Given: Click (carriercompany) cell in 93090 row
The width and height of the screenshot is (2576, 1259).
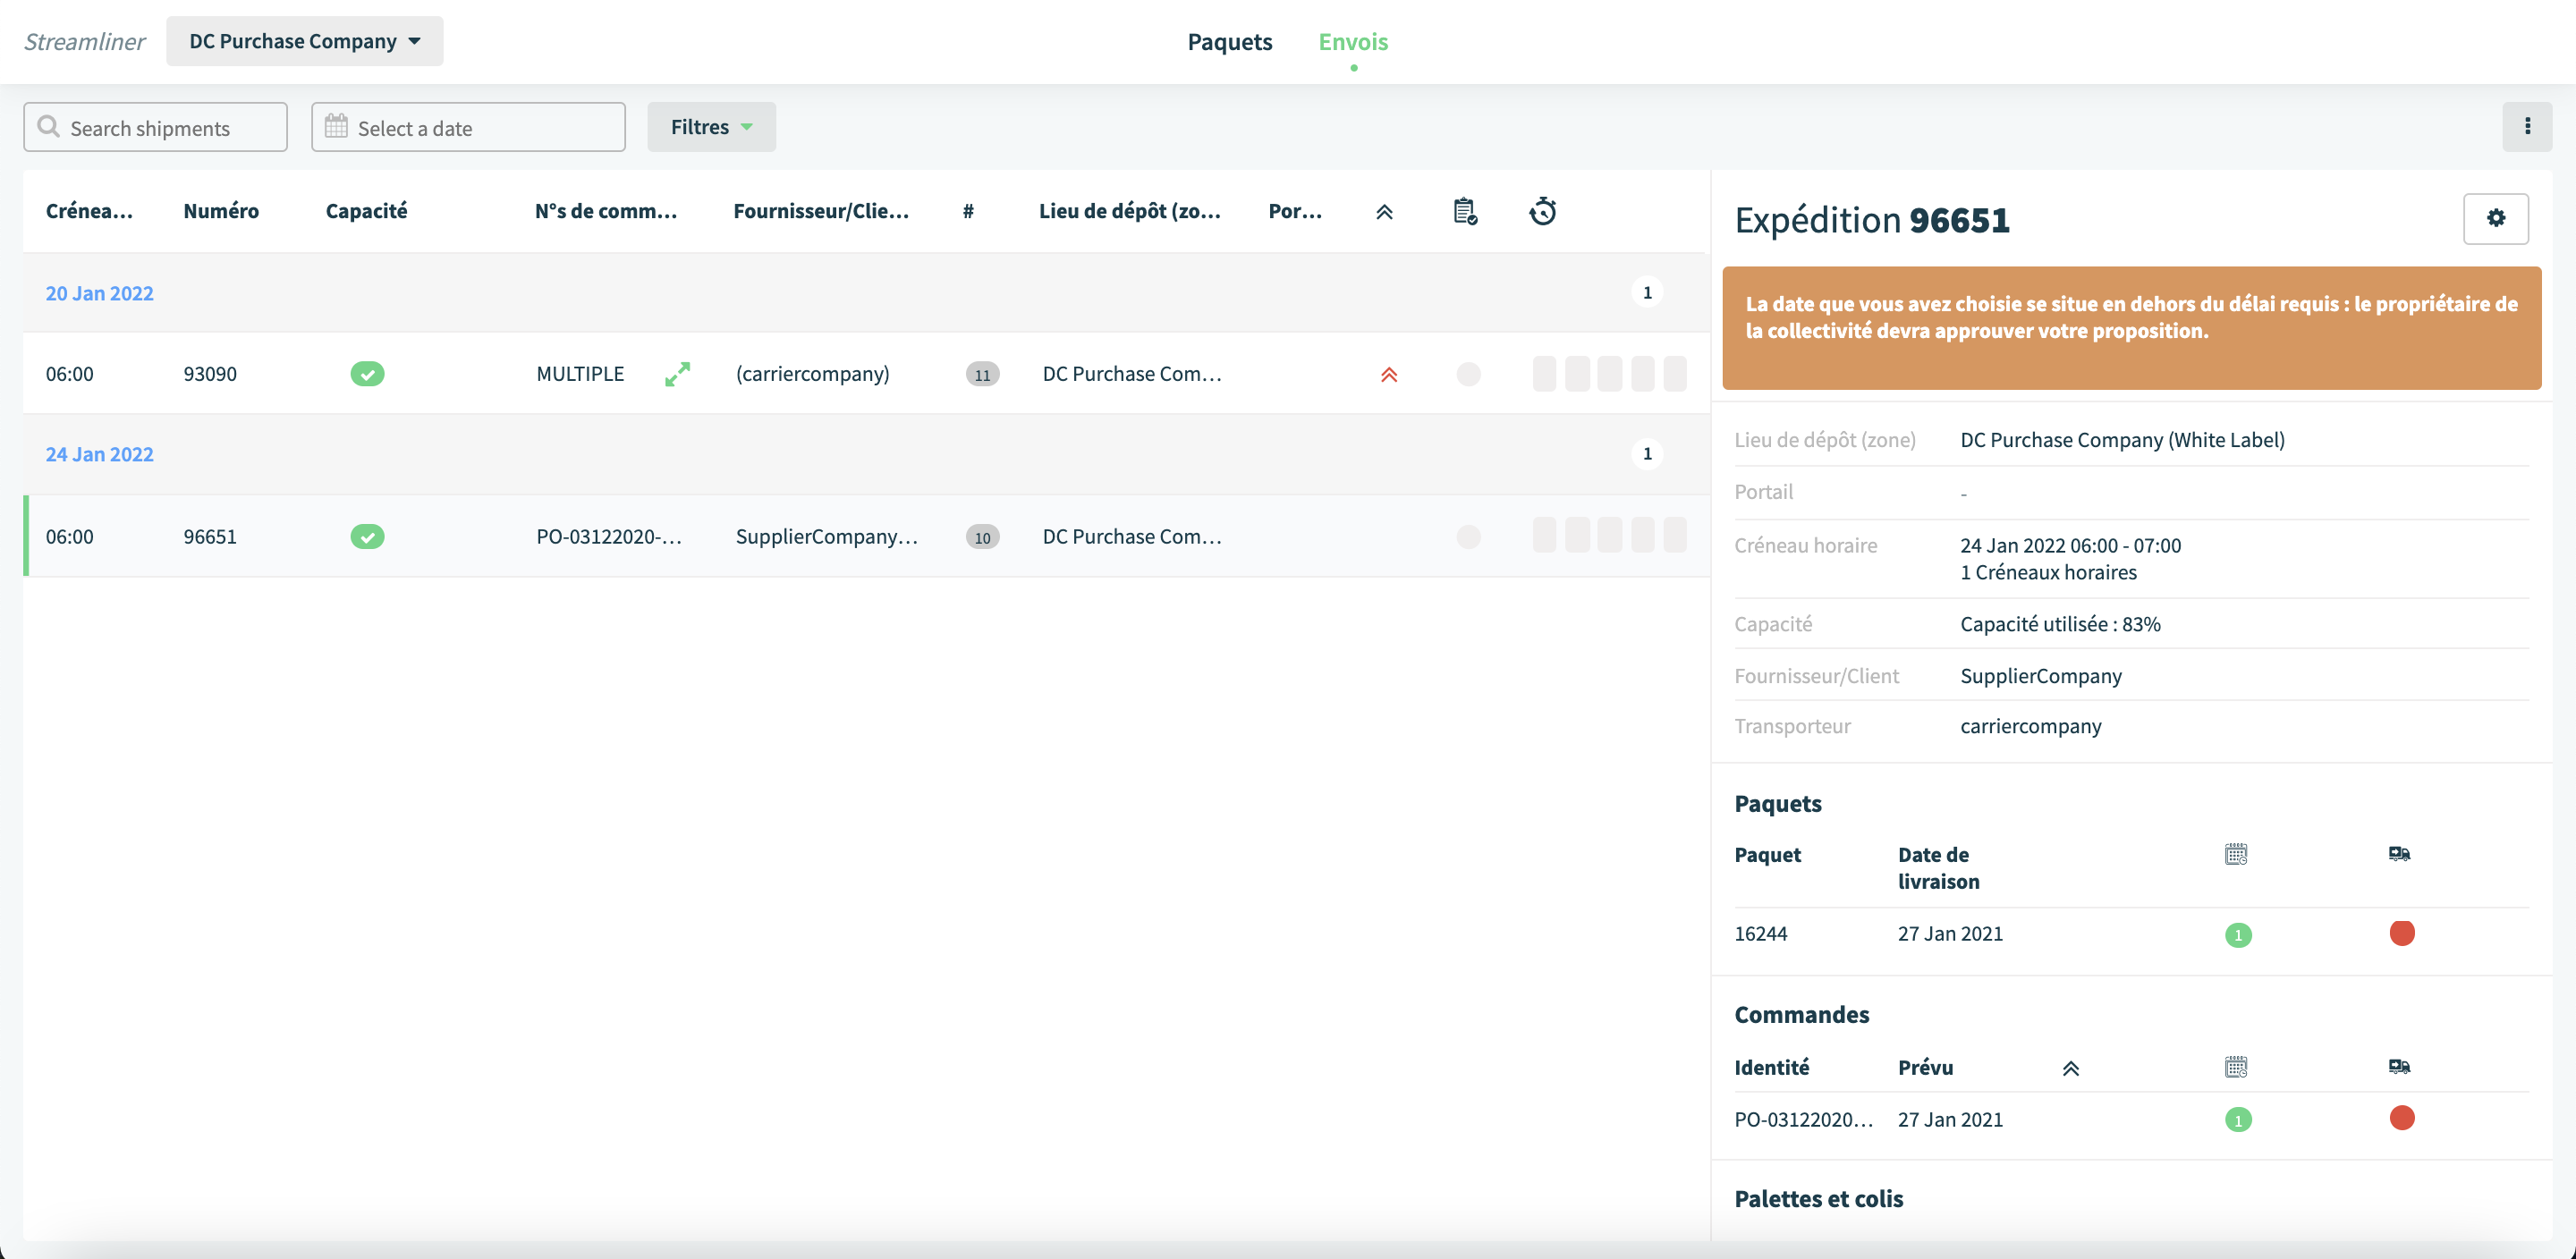Looking at the screenshot, I should [x=812, y=374].
